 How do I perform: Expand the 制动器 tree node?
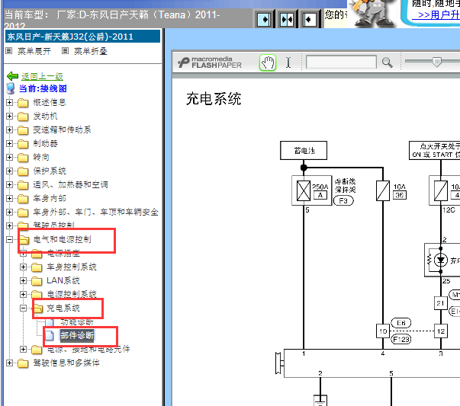click(9, 143)
